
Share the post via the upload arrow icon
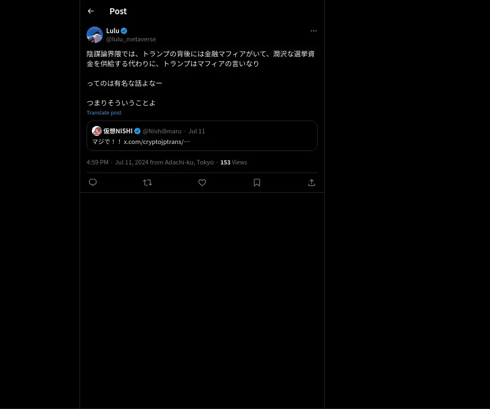312,182
